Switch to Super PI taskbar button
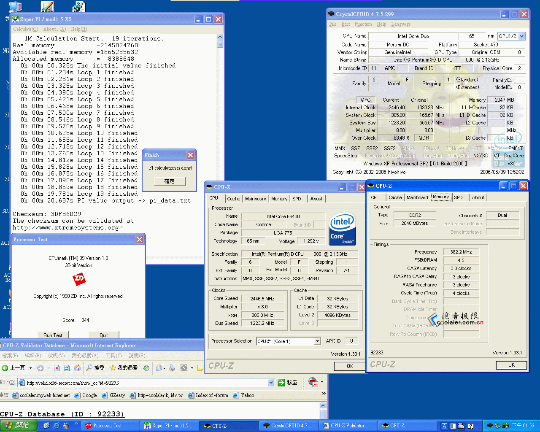Viewport: 540px width, 432px height. pyautogui.click(x=170, y=426)
